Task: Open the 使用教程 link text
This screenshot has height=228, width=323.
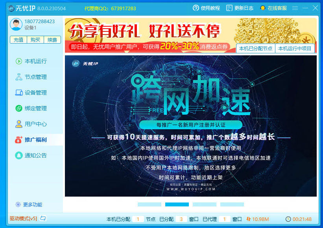Action: (x=210, y=8)
